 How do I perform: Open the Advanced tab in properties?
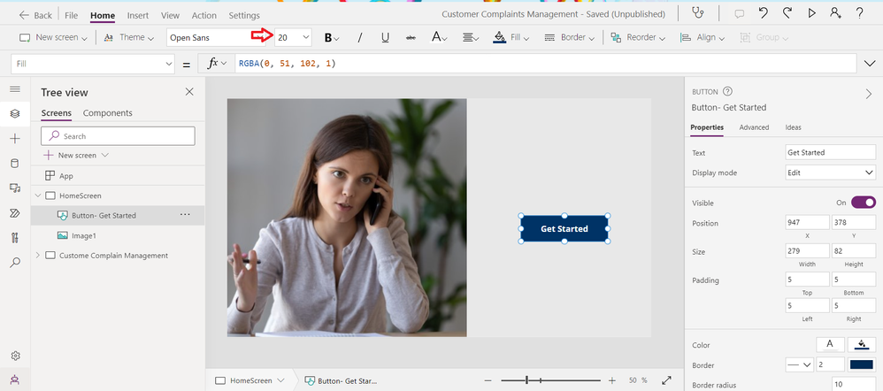pyautogui.click(x=754, y=127)
